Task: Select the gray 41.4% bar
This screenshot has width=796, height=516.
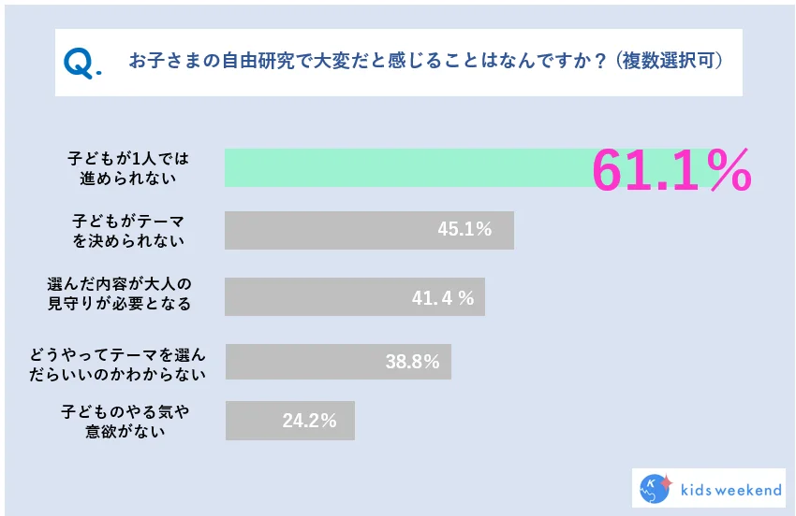Action: pos(355,296)
